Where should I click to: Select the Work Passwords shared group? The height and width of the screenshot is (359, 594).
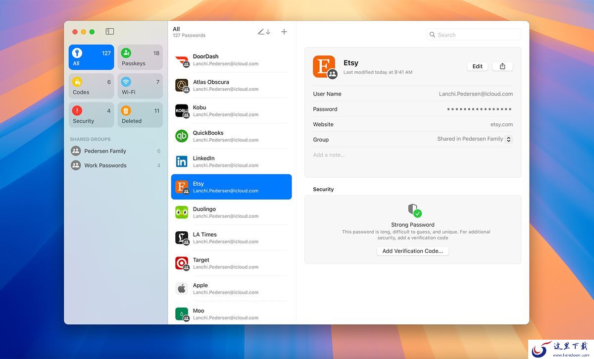[x=116, y=165]
